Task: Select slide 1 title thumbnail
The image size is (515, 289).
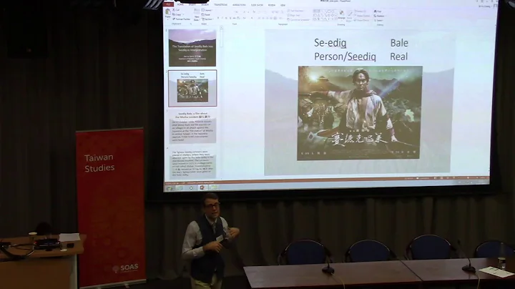Action: 192,48
